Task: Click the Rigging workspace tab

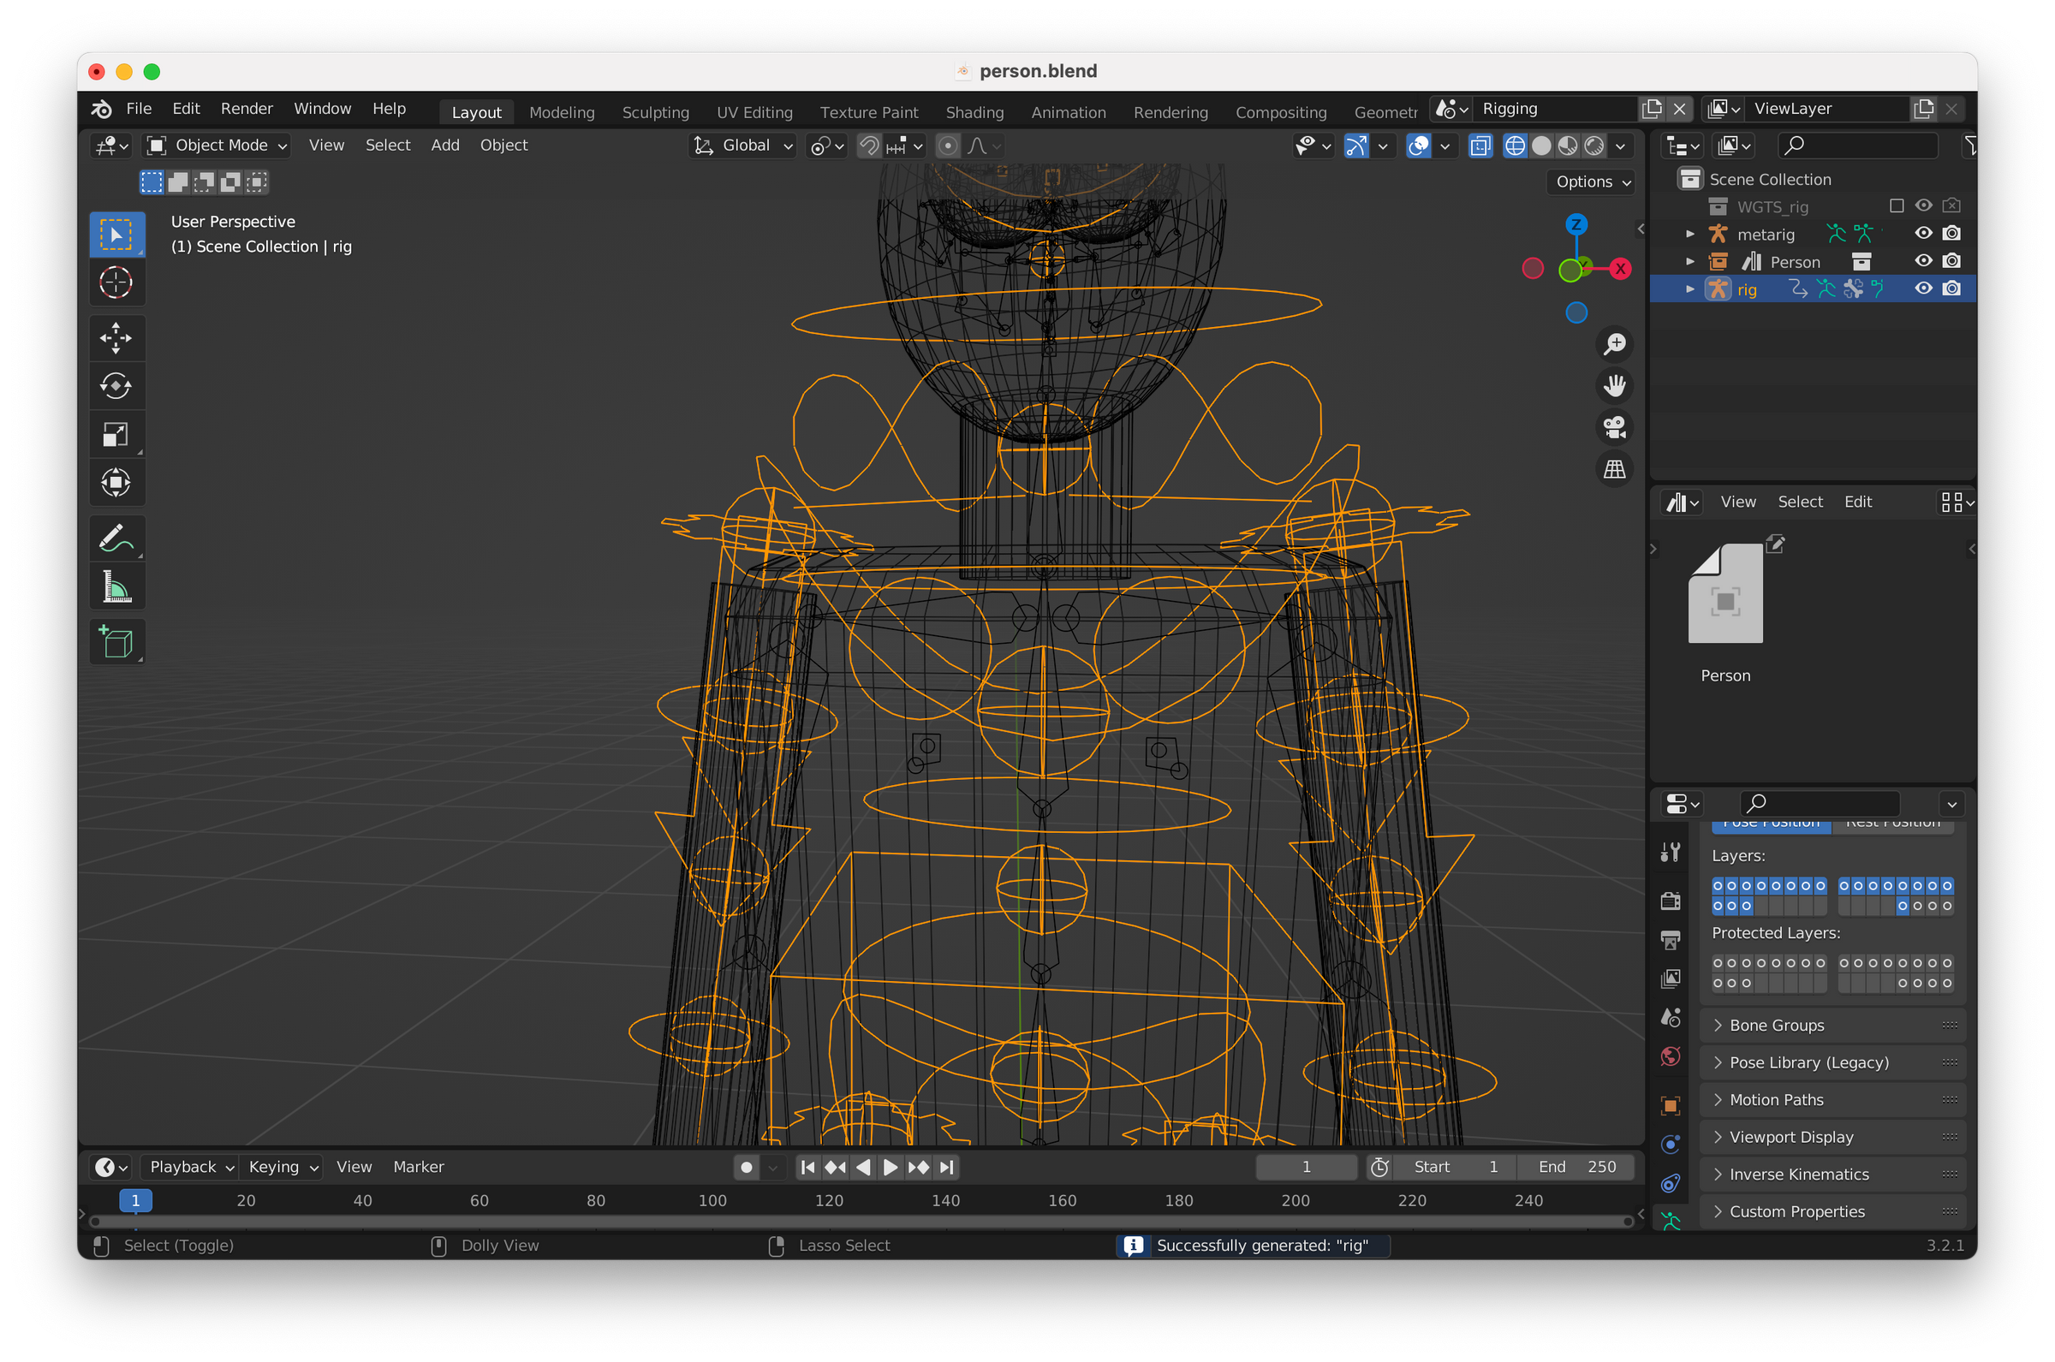Action: pos(1510,106)
